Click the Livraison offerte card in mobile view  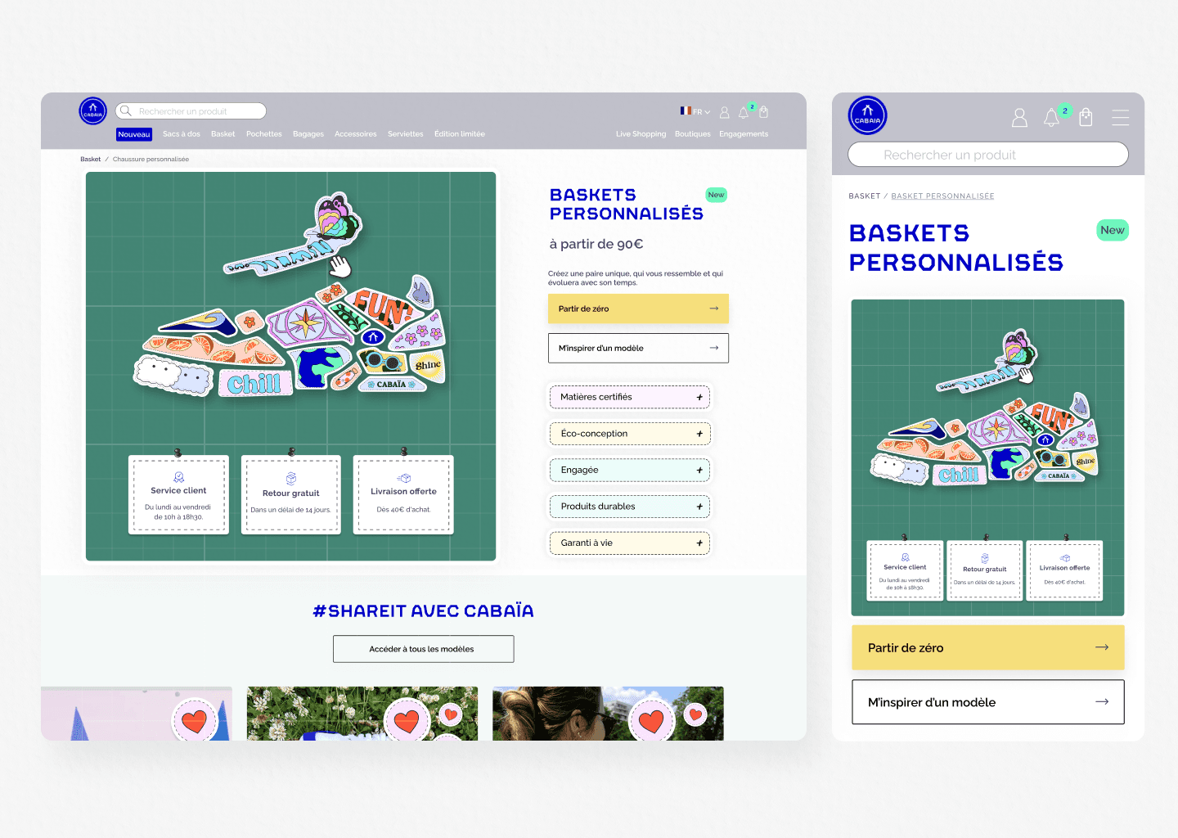tap(1065, 570)
